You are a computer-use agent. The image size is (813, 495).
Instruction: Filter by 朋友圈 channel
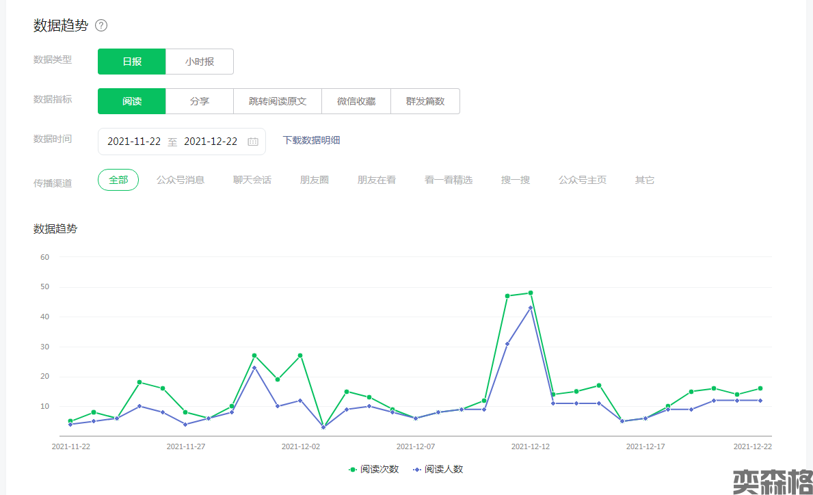(315, 180)
